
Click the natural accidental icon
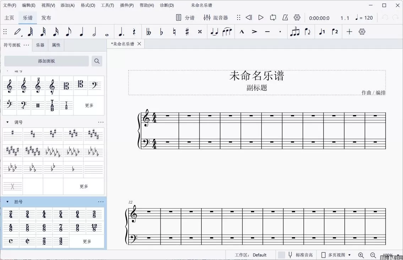pyautogui.click(x=174, y=32)
